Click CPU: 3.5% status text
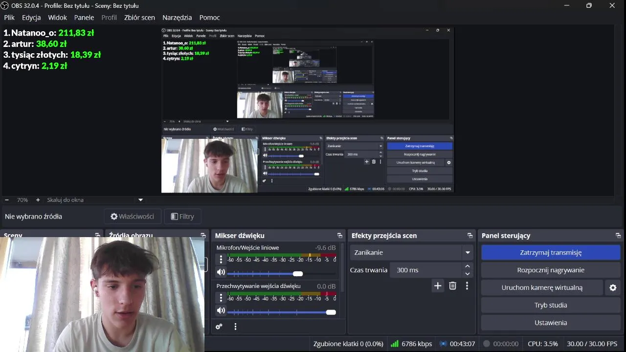626x352 pixels. pyautogui.click(x=543, y=344)
